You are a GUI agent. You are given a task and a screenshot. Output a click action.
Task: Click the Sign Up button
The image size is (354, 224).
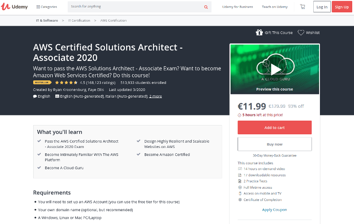tap(342, 7)
